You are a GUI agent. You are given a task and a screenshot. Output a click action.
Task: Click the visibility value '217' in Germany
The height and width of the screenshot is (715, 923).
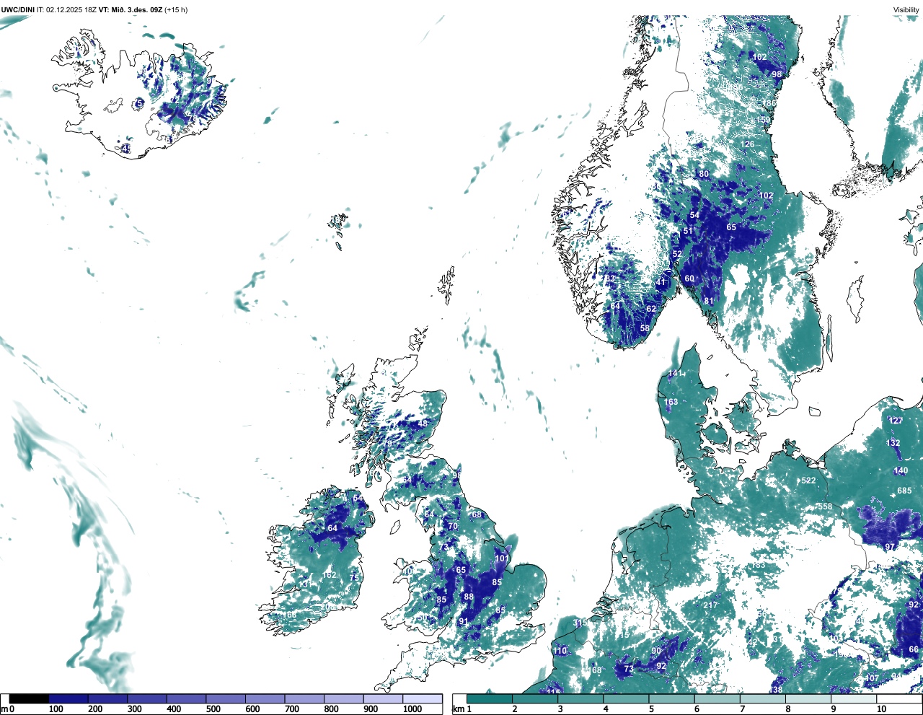click(x=711, y=605)
